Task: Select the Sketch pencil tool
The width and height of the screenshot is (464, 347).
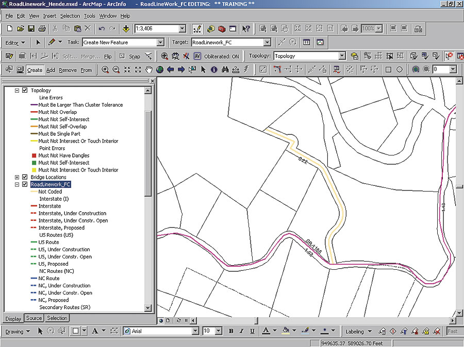Action: 52,42
